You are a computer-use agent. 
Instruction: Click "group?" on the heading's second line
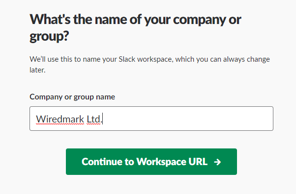(49, 37)
